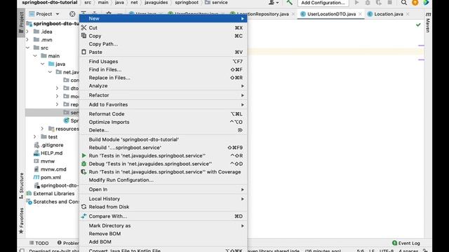Expand the .mvn folder arrow
Screen dimensions: 449x252
[28, 40]
